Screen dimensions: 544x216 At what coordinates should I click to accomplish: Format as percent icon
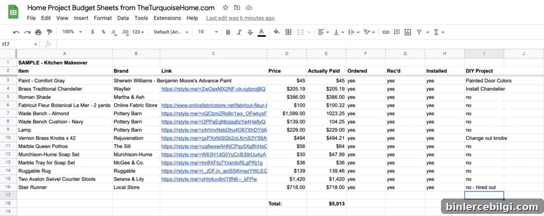click(104, 32)
